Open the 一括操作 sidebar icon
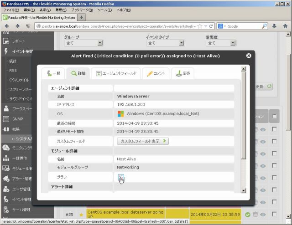Screen dimensions: 292x225 click(6, 158)
